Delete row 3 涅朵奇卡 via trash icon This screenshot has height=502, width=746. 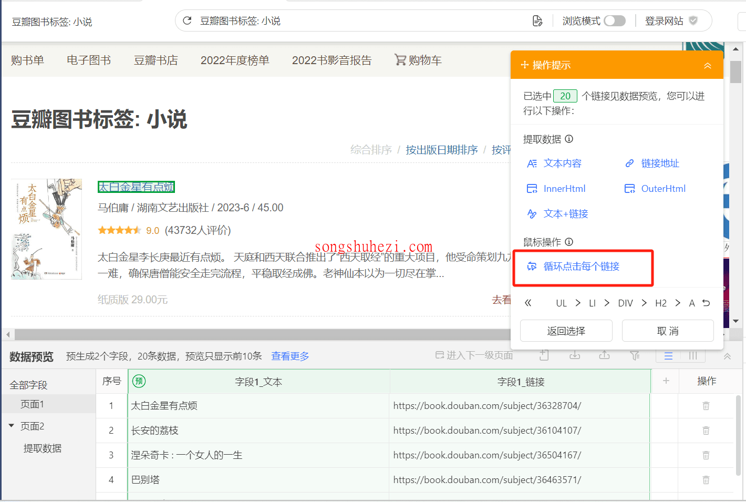pyautogui.click(x=706, y=455)
